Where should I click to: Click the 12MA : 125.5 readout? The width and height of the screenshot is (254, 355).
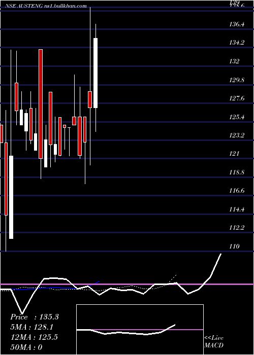point(34,337)
